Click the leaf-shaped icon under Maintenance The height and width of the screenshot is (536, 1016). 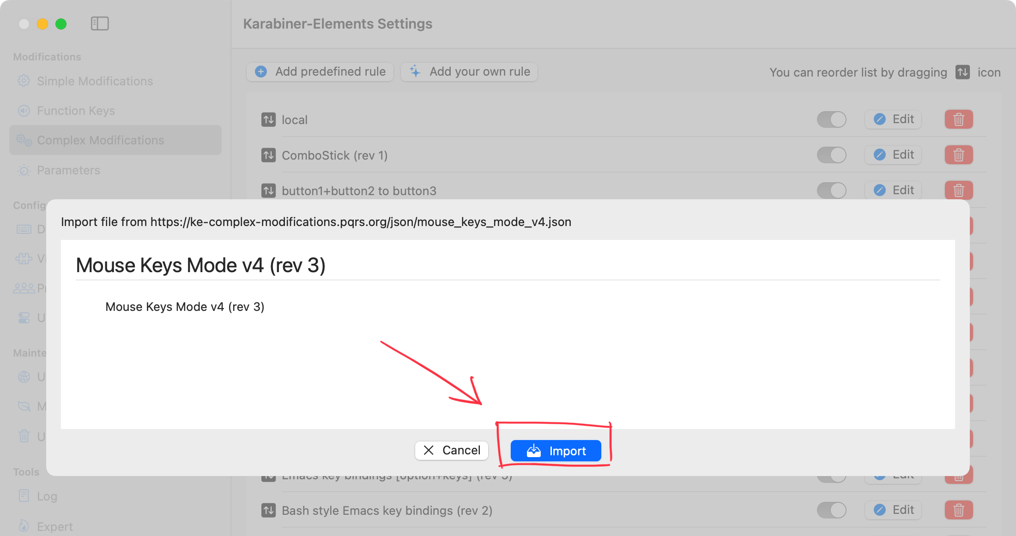(24, 406)
